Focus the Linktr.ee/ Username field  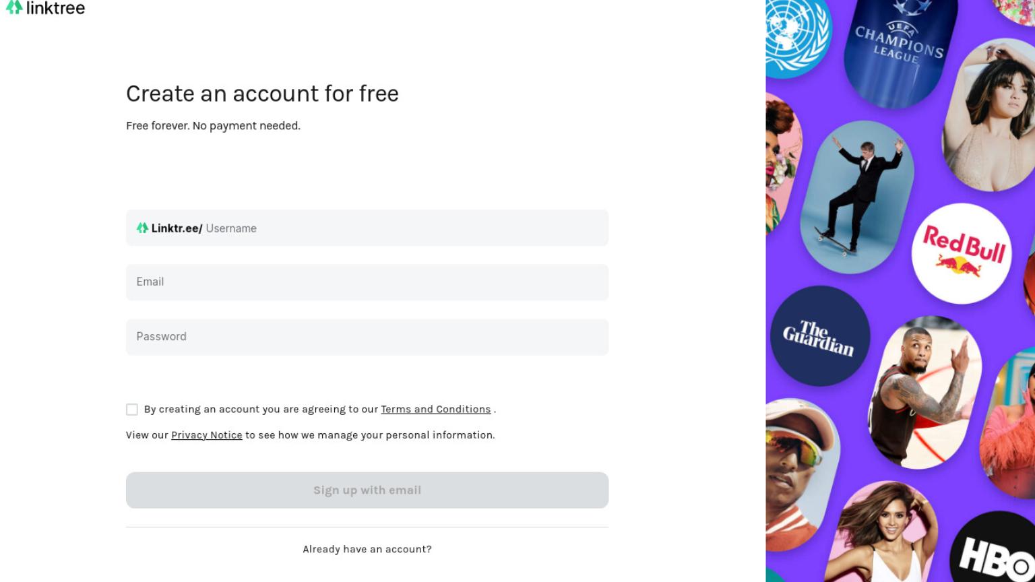(x=367, y=228)
